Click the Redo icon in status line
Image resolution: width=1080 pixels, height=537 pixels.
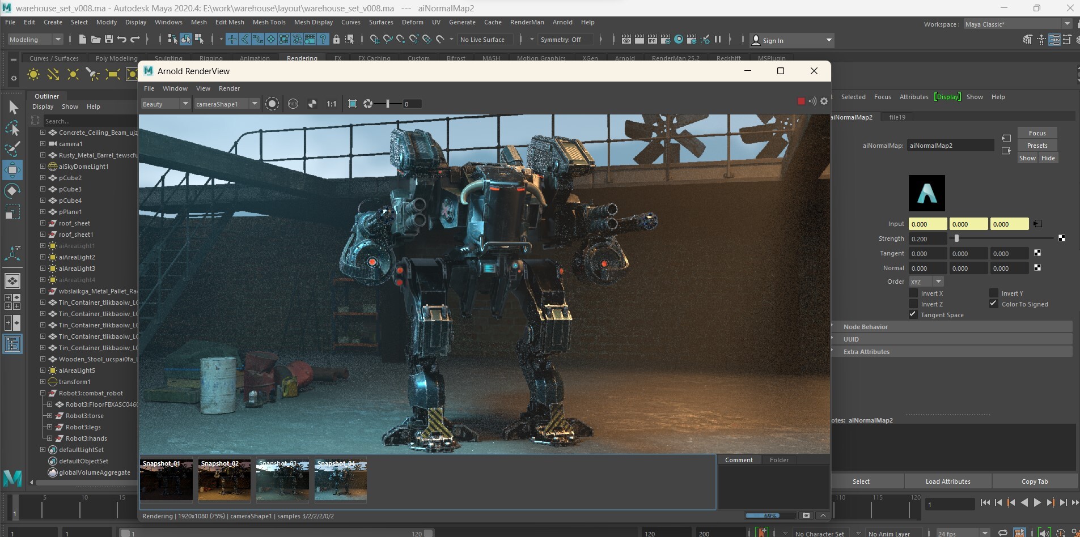click(x=135, y=39)
